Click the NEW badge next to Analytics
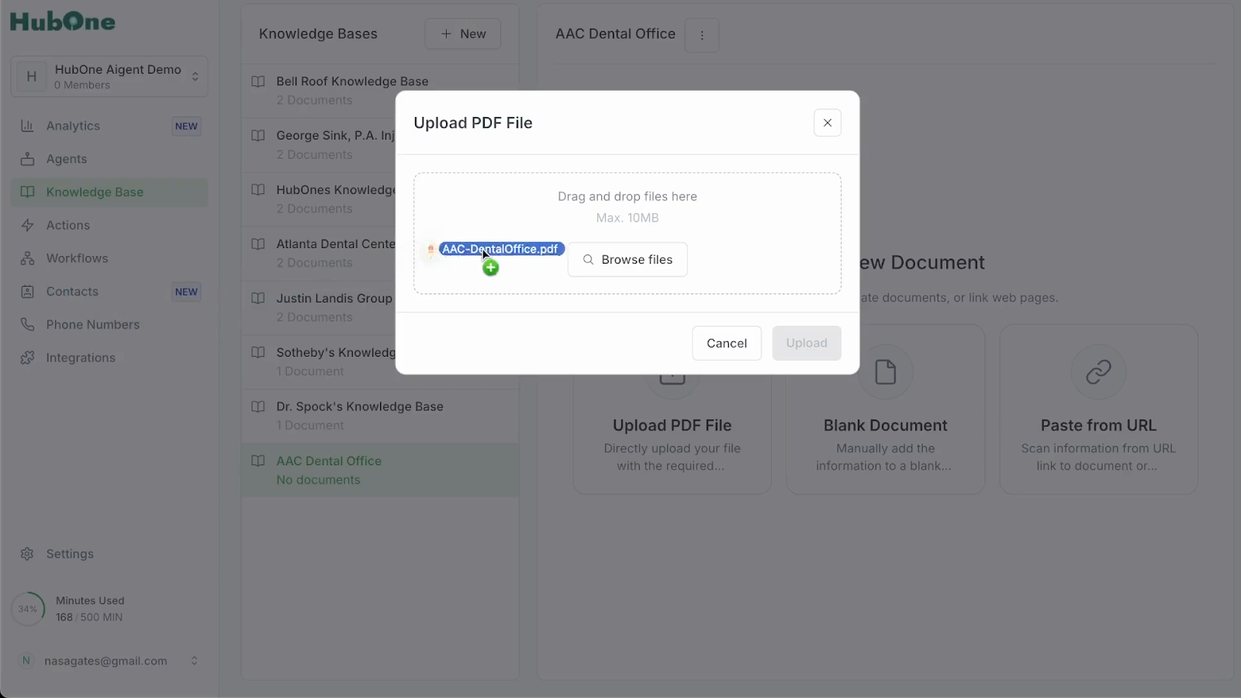This screenshot has height=698, width=1241. 186,126
